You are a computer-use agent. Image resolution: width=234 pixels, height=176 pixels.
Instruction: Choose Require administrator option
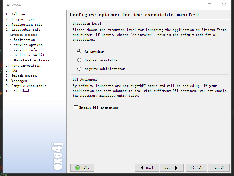click(x=79, y=69)
